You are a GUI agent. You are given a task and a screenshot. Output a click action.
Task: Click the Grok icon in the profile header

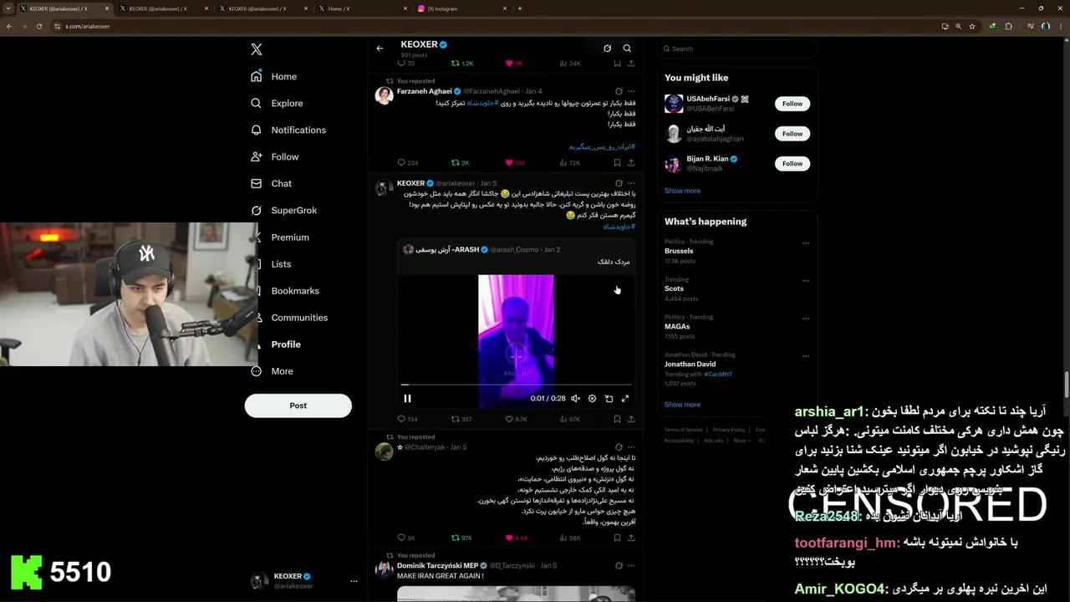[607, 48]
